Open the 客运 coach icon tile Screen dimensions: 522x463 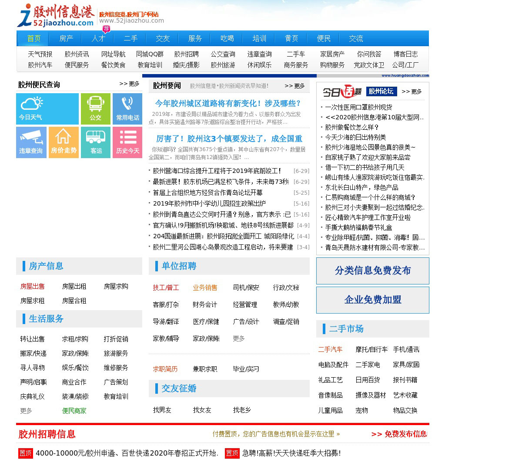pos(96,142)
